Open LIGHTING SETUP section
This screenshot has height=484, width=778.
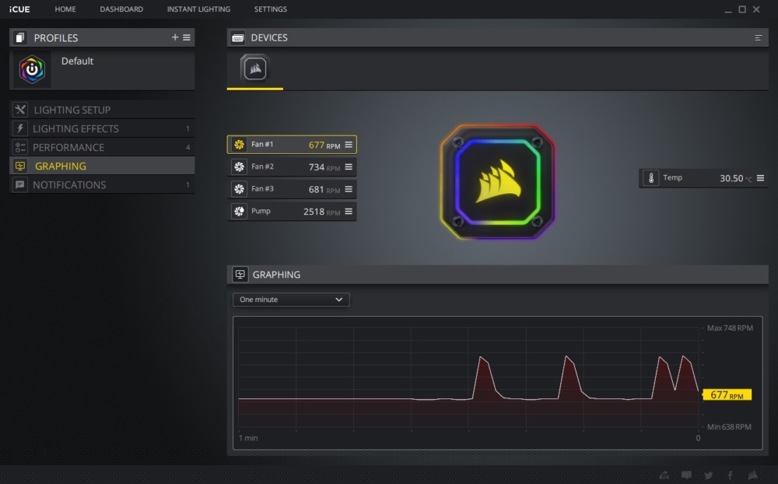tap(102, 110)
